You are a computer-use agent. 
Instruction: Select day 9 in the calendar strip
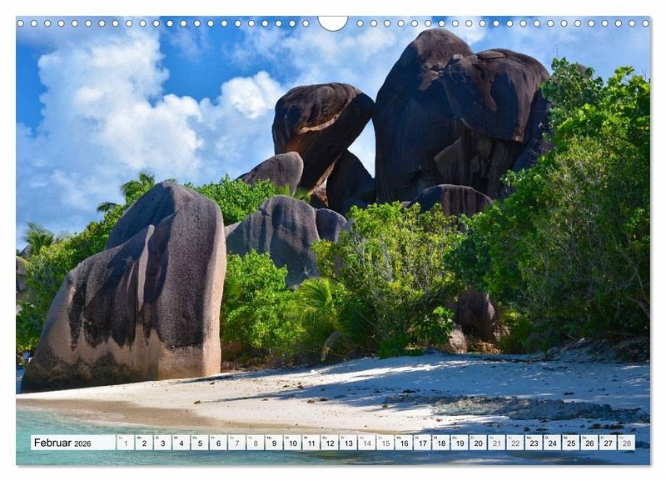274,443
